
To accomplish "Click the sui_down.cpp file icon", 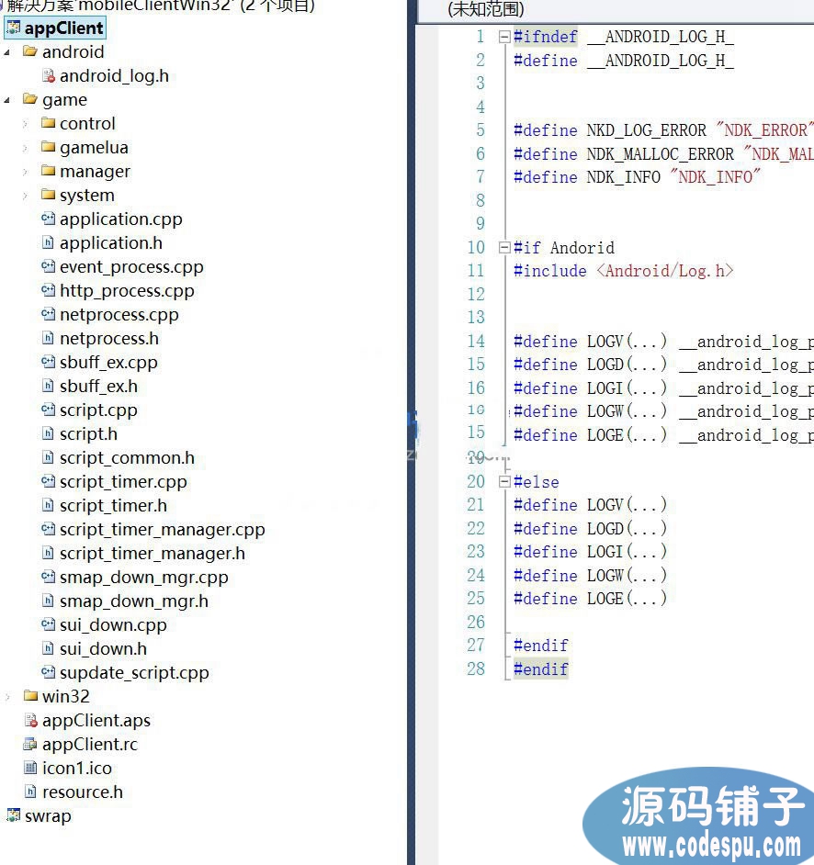I will pos(48,624).
